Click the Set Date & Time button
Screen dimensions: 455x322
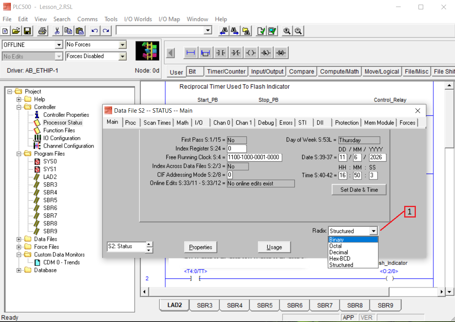(359, 190)
